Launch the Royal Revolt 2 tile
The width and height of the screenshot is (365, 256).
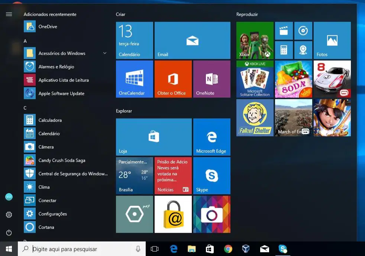tap(332, 118)
